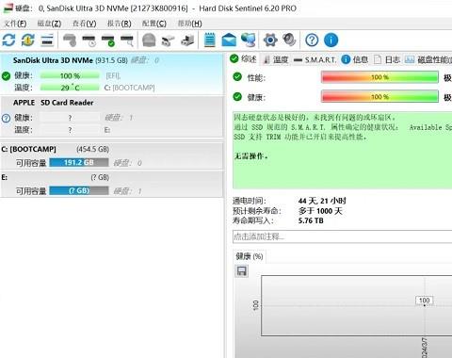Select the APPLE SD Card Reader entry
Viewport: 452px width, 358px height.
[112, 117]
